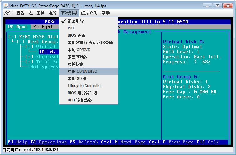Click F2-Operations in the bottom bar
Screen dimensions: 236x155
click(49, 142)
